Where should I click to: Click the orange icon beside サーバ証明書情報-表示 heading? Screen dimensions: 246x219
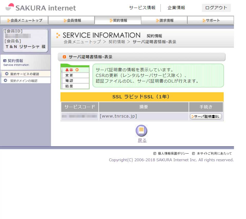click(x=64, y=57)
